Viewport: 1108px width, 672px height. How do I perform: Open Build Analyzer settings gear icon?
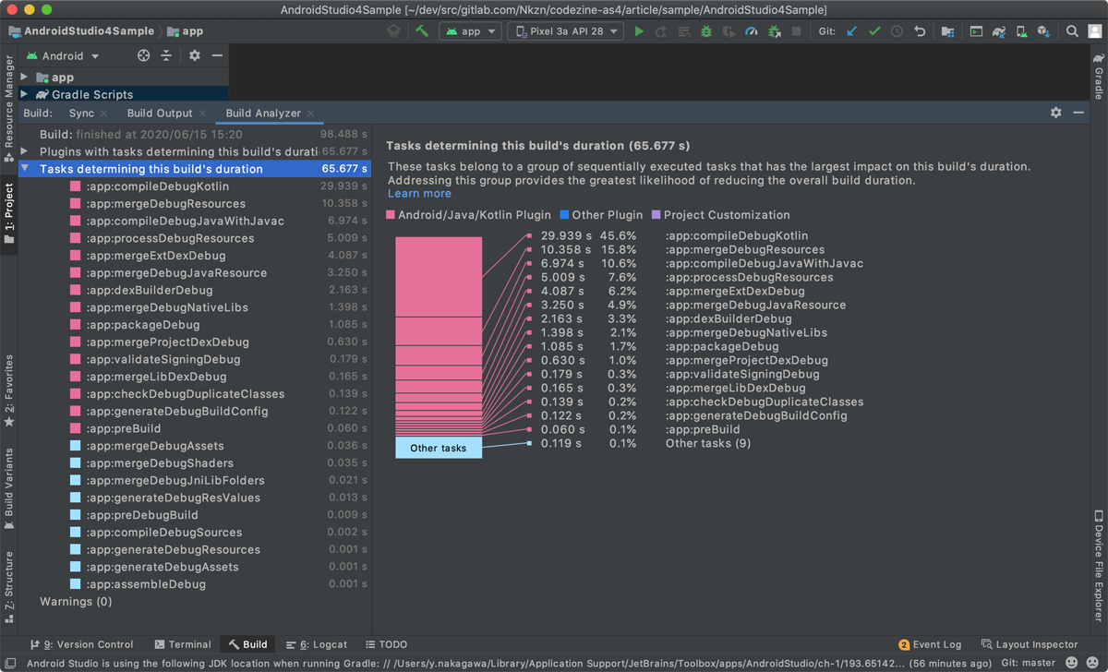pyautogui.click(x=1055, y=112)
